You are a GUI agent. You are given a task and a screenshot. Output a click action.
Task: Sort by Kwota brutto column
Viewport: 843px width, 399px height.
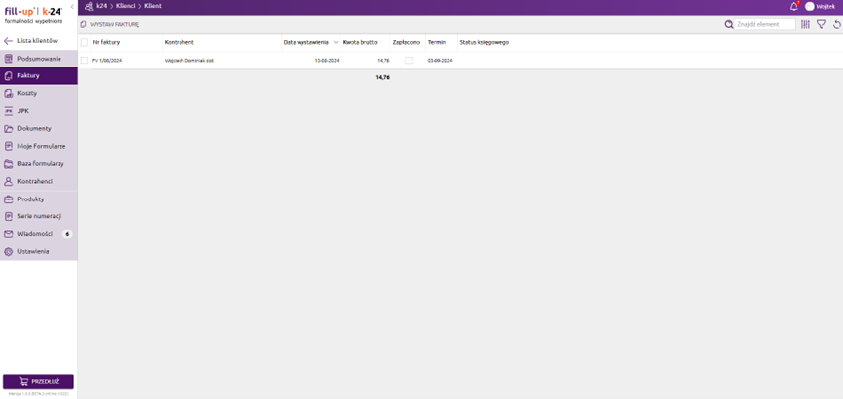click(360, 42)
